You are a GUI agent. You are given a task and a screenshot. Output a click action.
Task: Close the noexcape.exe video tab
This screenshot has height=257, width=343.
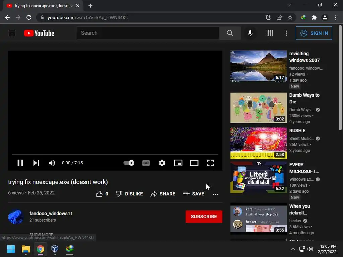(x=78, y=6)
